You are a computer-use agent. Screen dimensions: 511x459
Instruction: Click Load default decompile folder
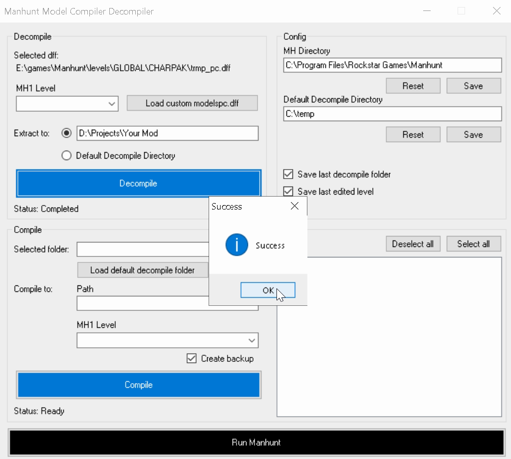pyautogui.click(x=142, y=270)
